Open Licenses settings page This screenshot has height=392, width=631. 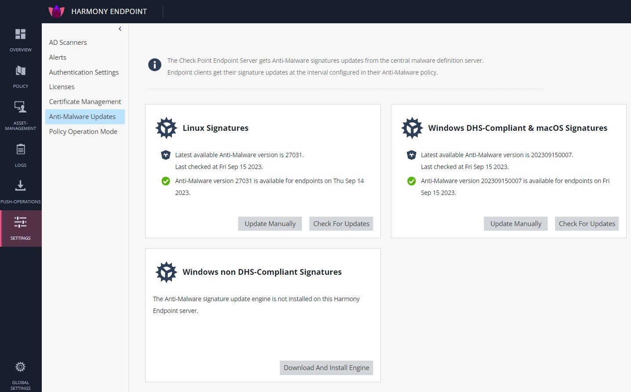(62, 87)
